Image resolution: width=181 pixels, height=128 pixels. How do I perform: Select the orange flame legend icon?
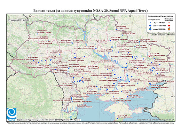tap(169, 29)
